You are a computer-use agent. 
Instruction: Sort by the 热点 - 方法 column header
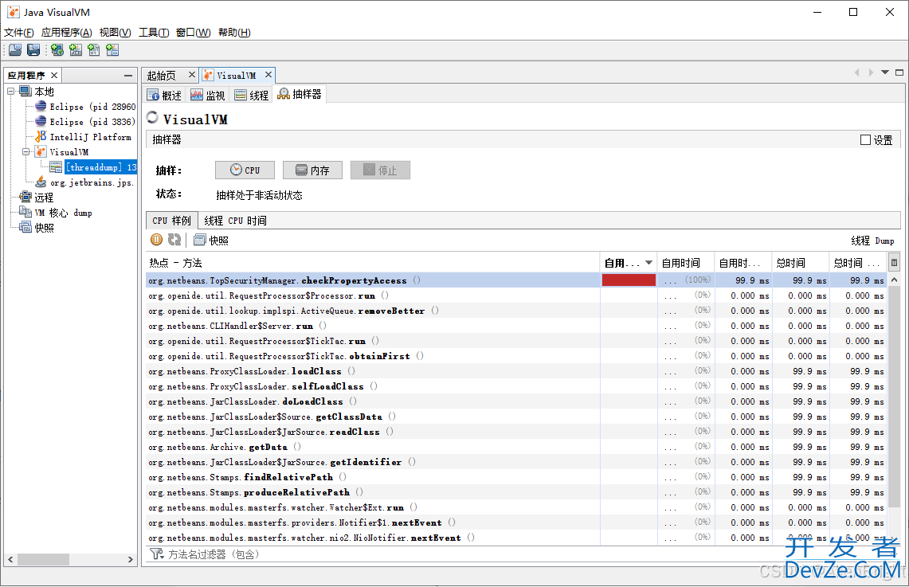click(373, 263)
